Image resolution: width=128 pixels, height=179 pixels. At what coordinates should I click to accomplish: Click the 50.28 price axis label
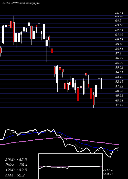click(119, 91)
